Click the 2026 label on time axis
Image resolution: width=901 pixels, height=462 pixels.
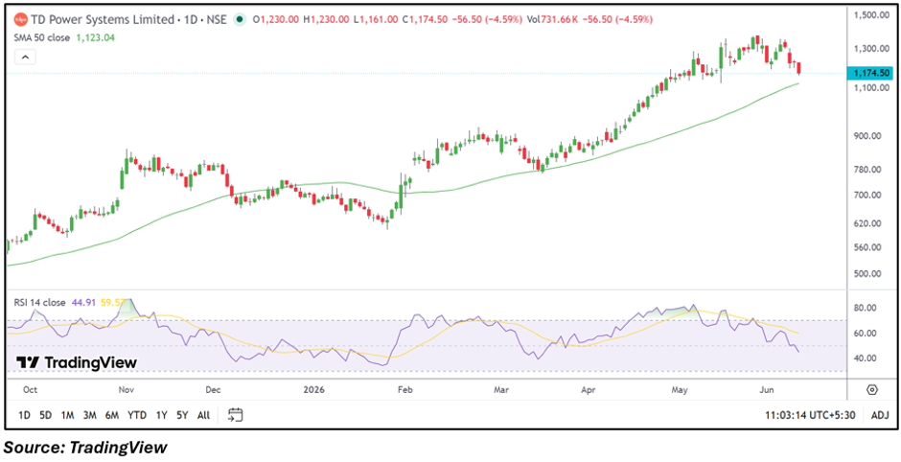click(315, 390)
